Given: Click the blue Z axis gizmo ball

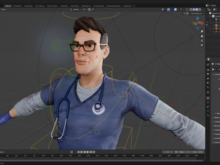Looking at the screenshot, I should 198,18.
